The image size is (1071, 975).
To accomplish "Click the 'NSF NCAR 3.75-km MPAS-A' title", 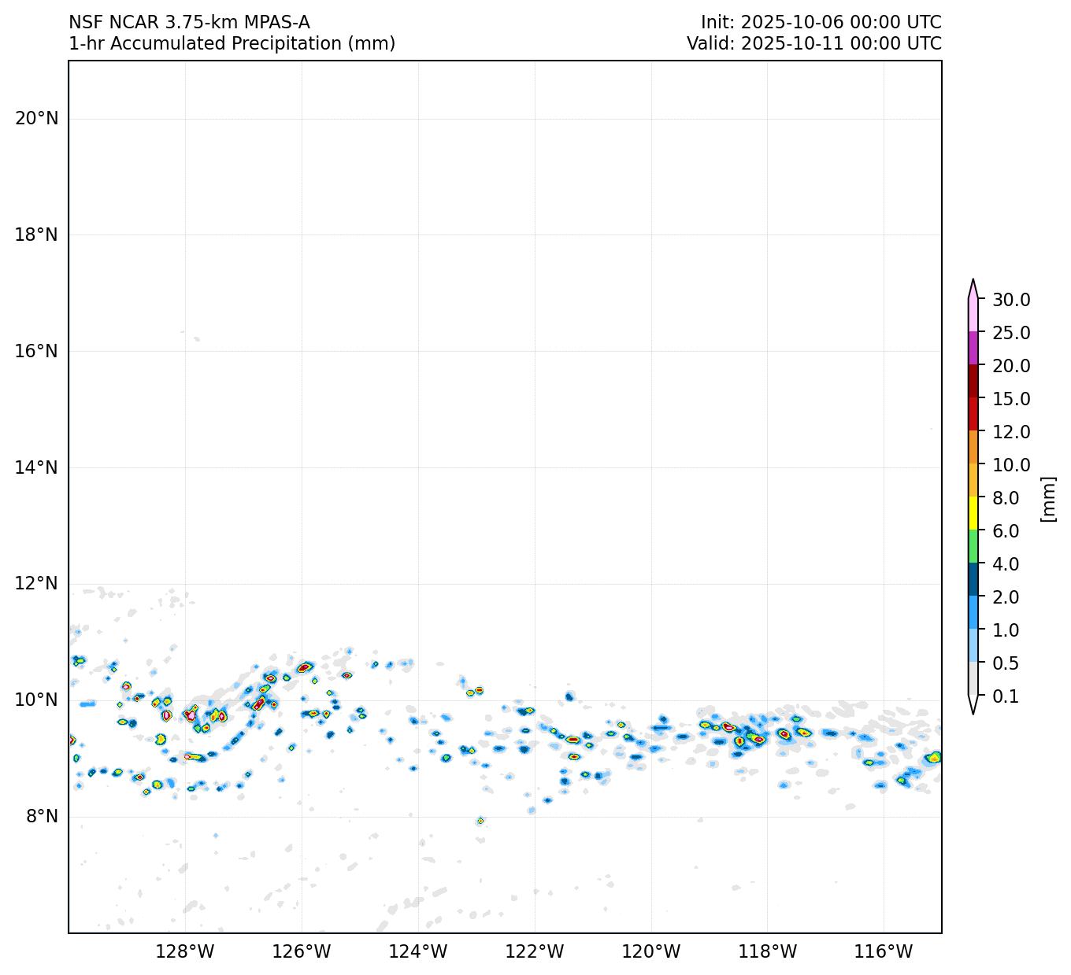I will [x=189, y=22].
